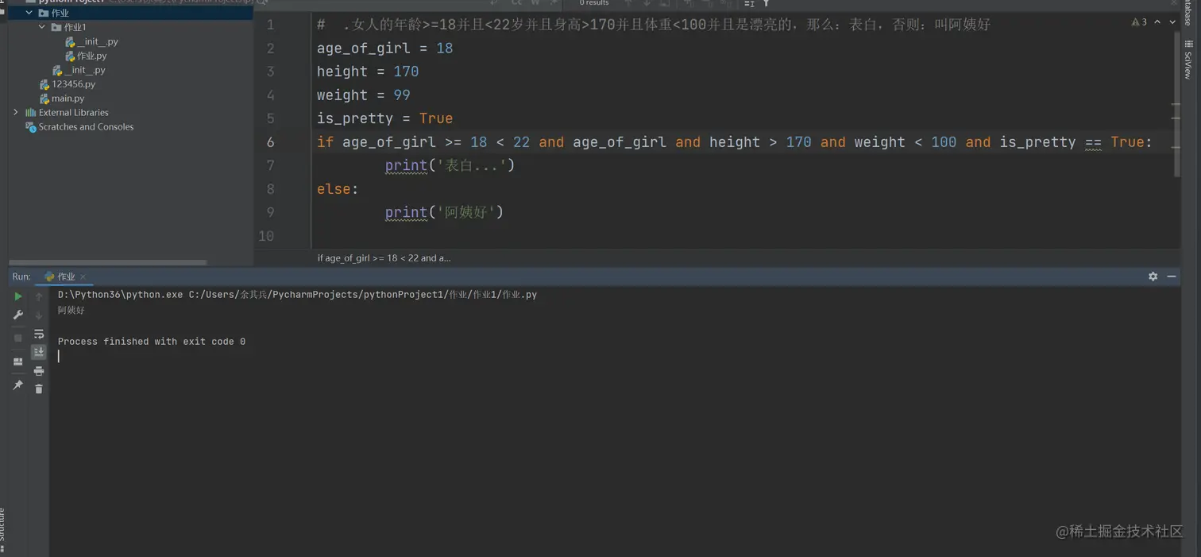The image size is (1201, 557).
Task: Restore layout icon in Run panel
Action: pos(18,362)
